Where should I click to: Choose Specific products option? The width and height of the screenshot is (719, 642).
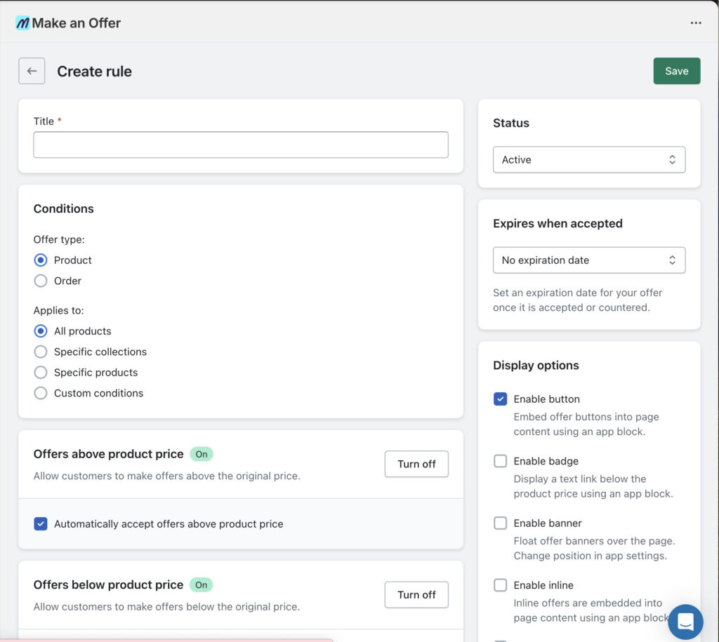coord(41,373)
